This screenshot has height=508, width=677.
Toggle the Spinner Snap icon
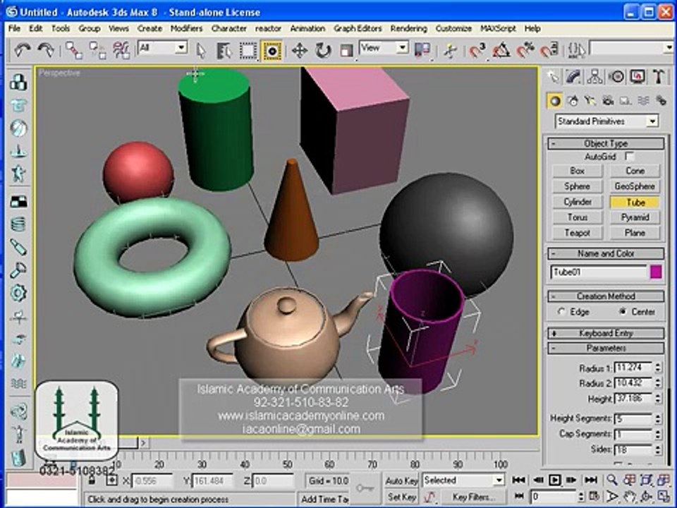point(549,51)
